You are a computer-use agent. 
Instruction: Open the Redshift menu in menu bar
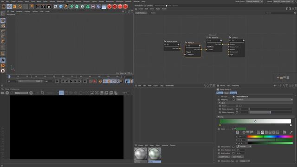coord(128,1)
